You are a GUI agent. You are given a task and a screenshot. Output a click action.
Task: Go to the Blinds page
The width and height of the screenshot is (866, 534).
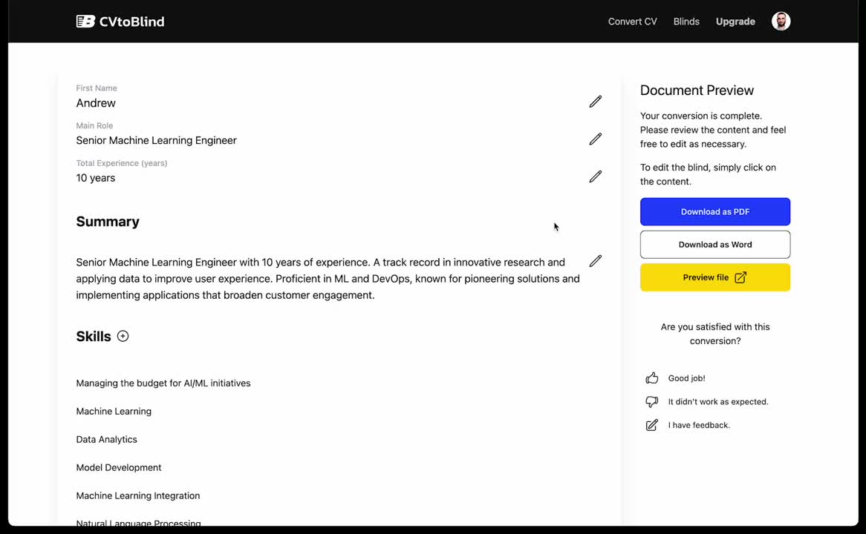pyautogui.click(x=686, y=22)
